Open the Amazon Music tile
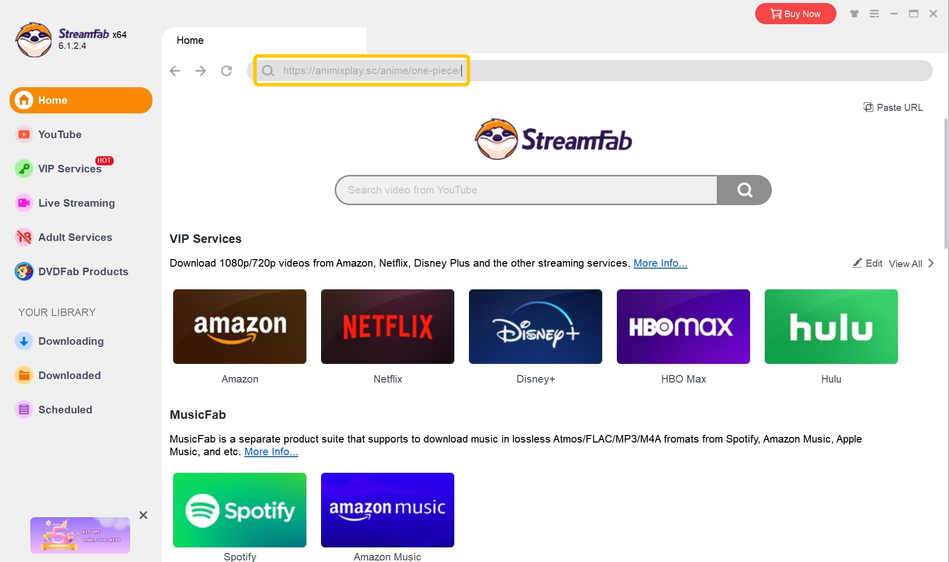 point(388,510)
